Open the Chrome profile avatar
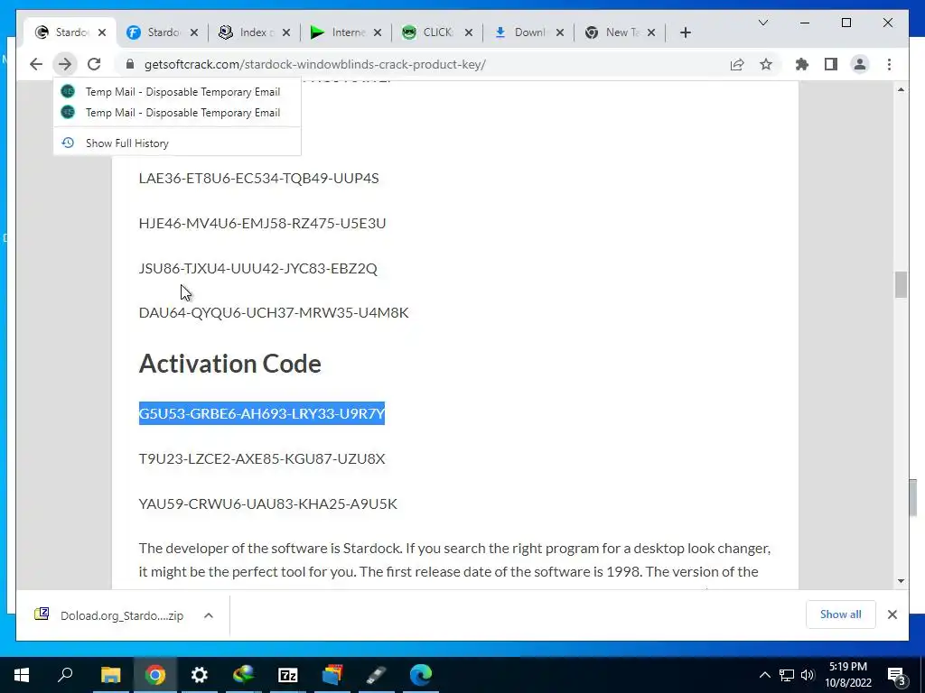 (x=860, y=64)
